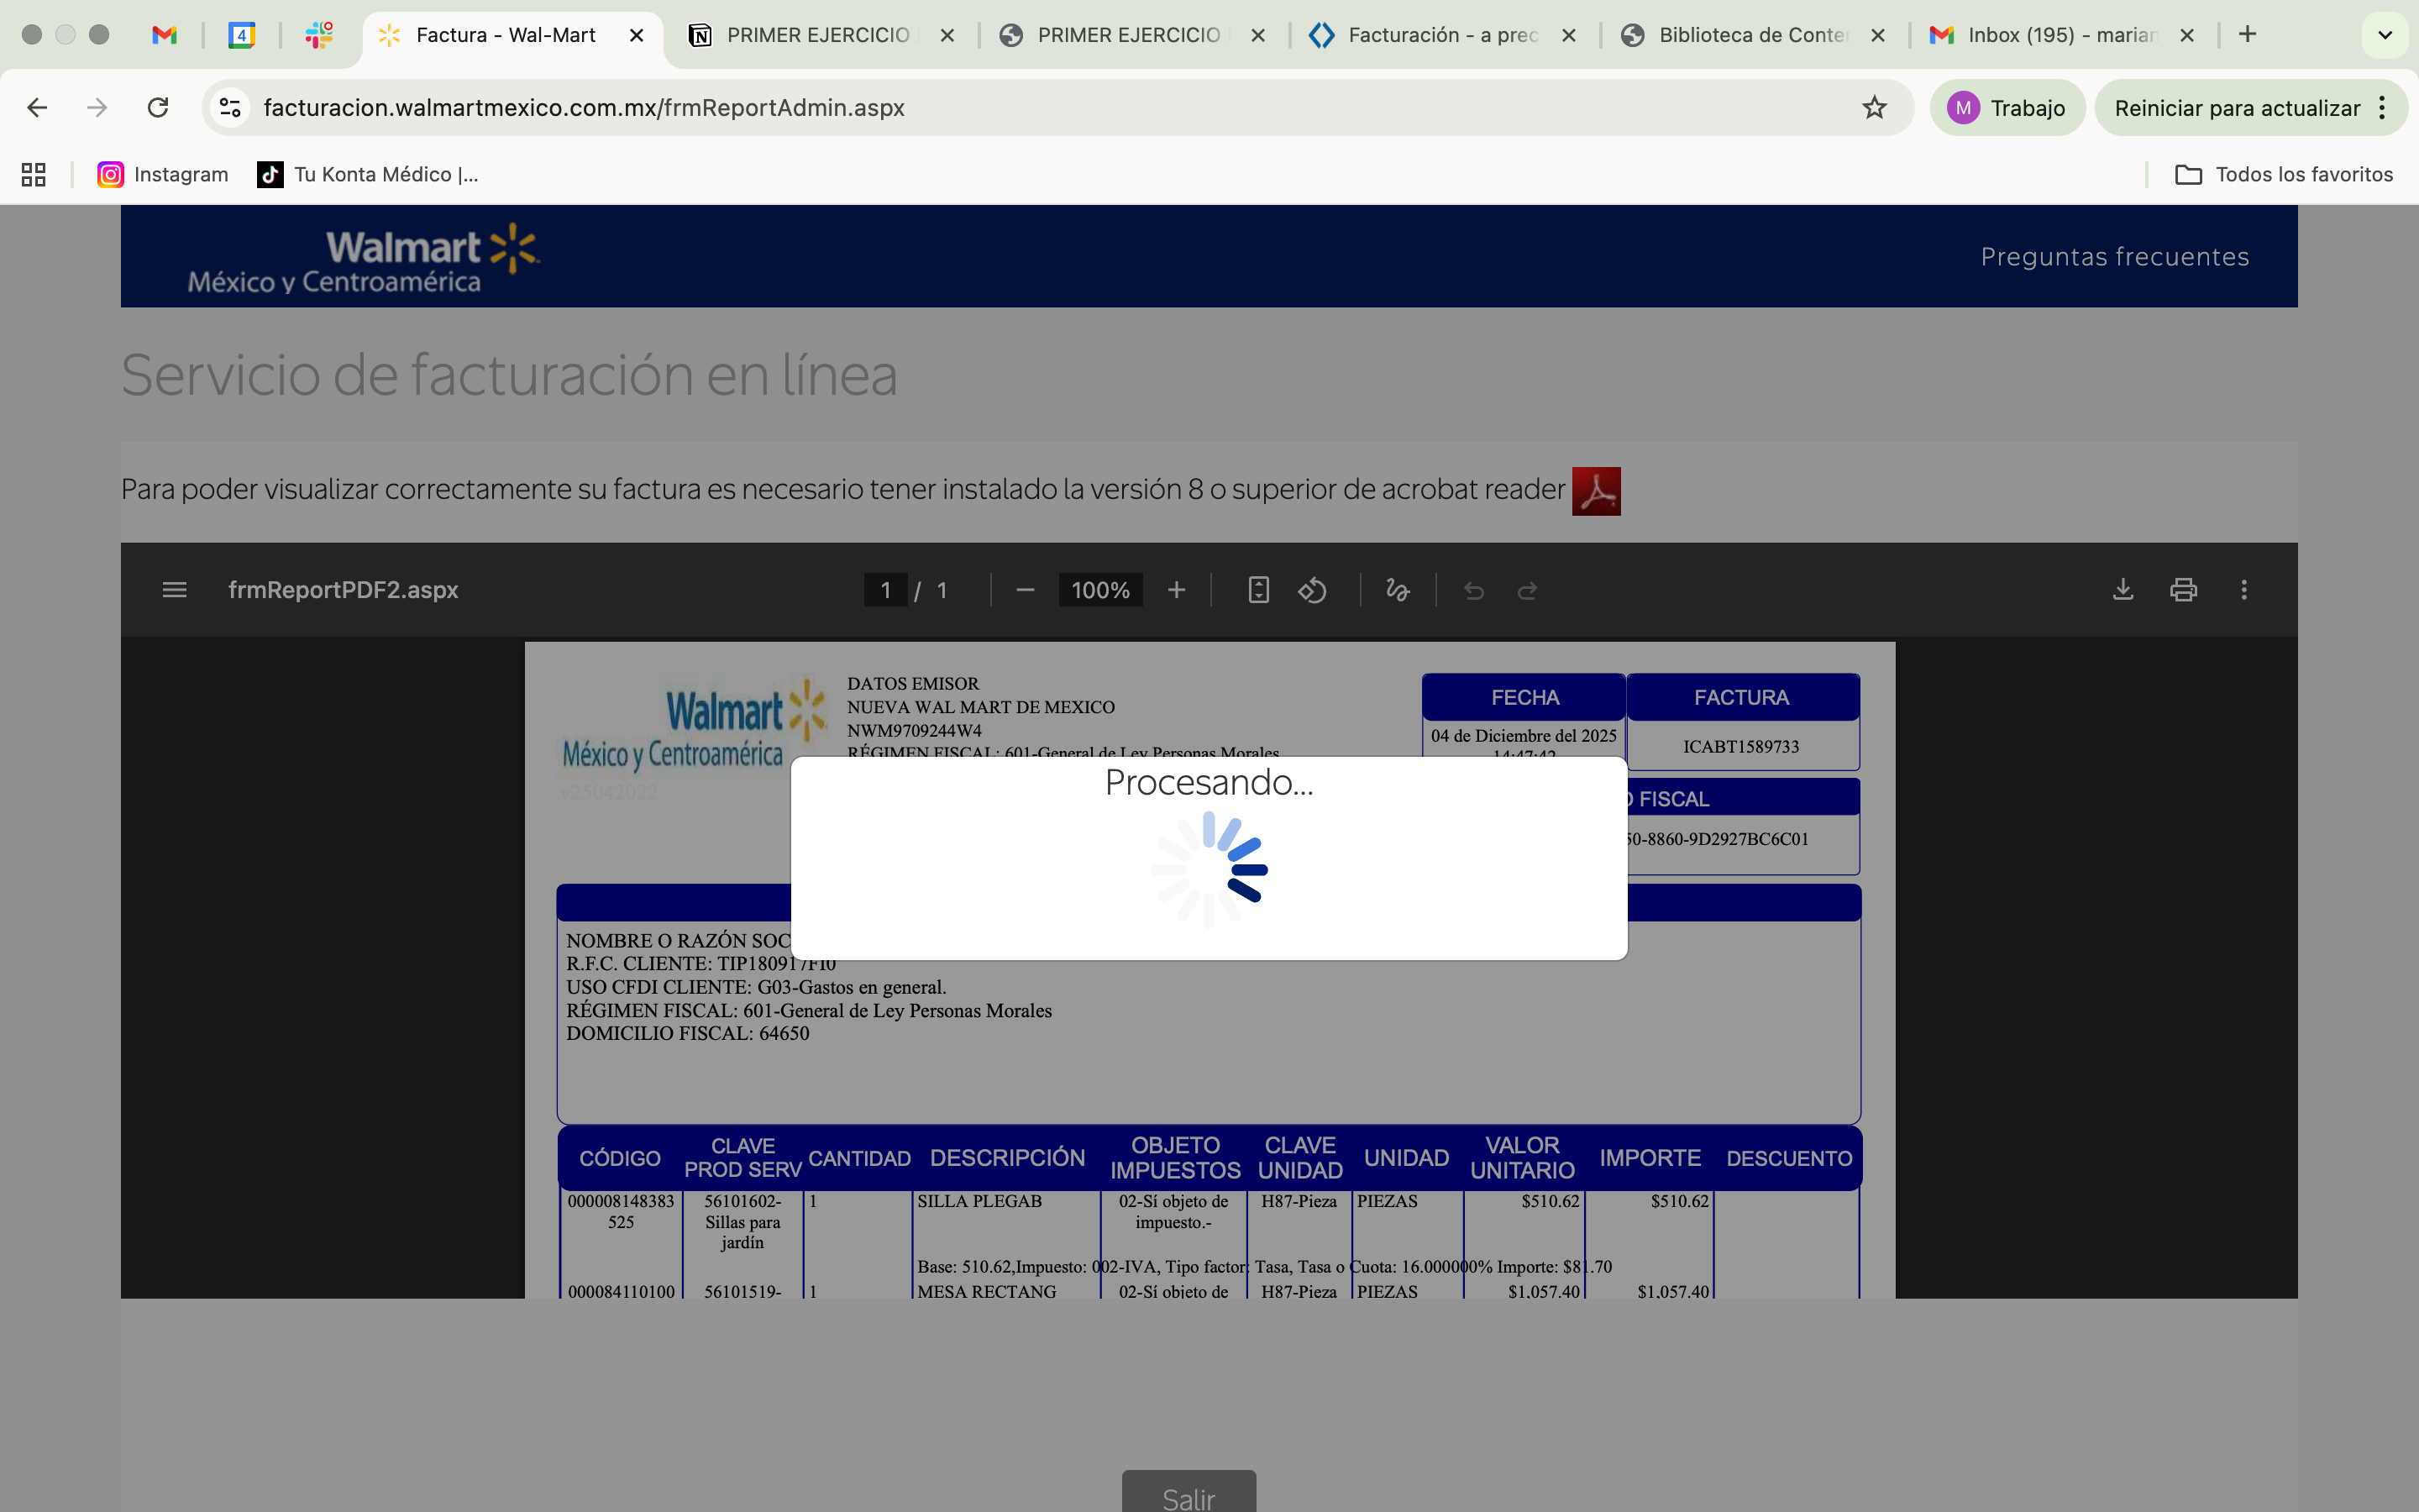Click the 100% zoom level field

tap(1100, 590)
